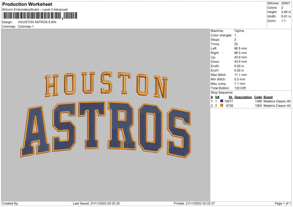Click the 'Created By:' footer label

pyautogui.click(x=10, y=204)
